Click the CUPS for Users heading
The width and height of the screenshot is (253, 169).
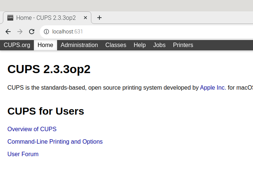pyautogui.click(x=46, y=111)
